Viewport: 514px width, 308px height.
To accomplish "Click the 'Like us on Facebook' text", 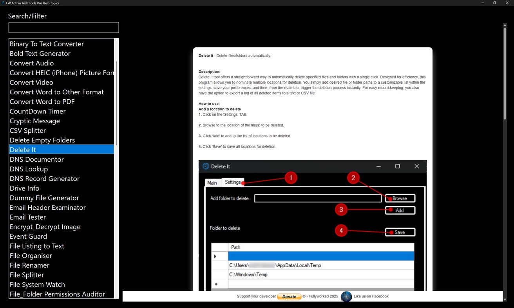I will (371, 296).
